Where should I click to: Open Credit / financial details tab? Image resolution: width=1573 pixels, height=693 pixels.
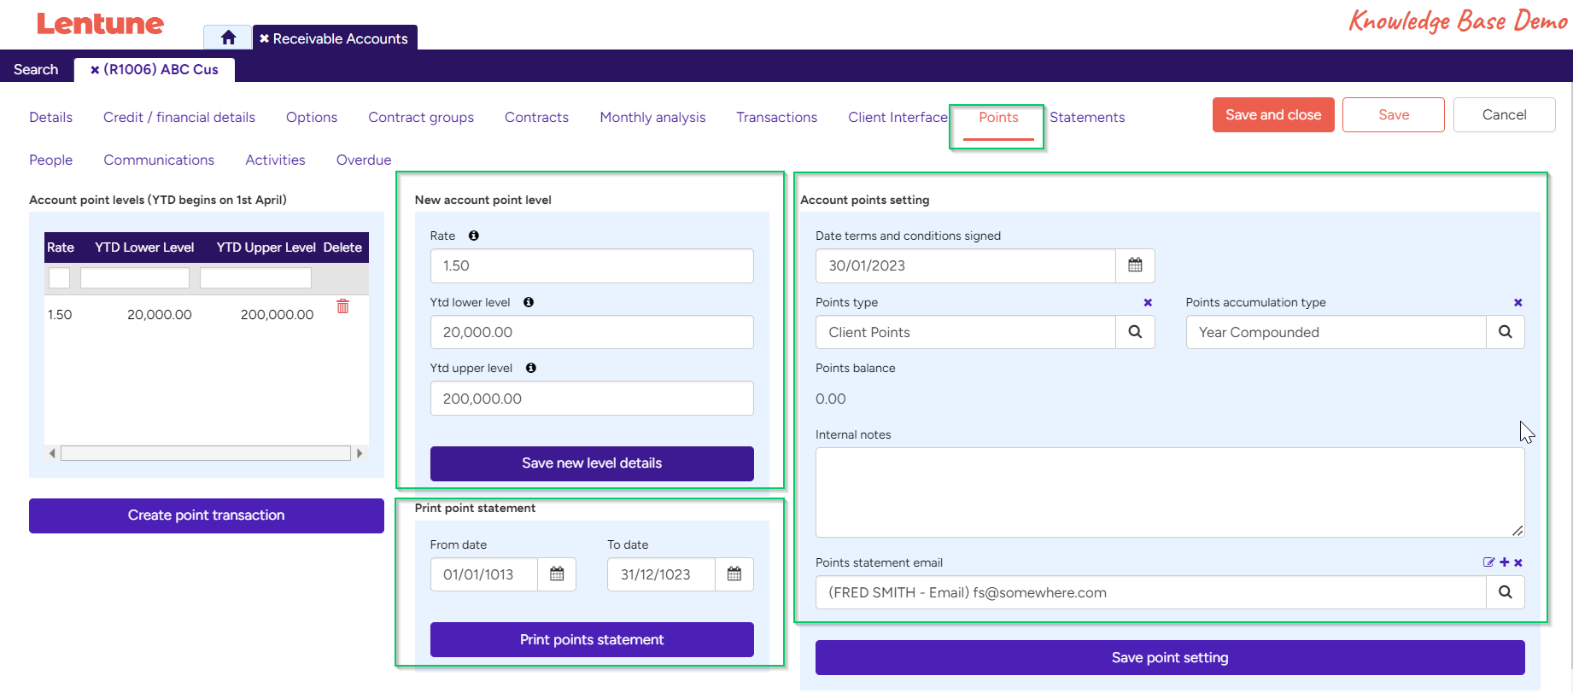179,118
